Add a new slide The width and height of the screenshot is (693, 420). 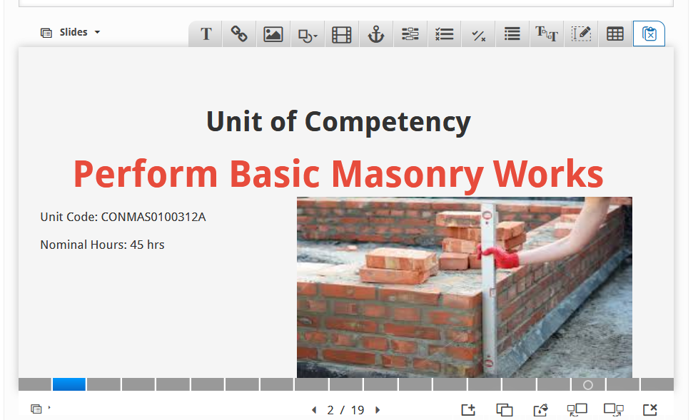click(x=468, y=410)
